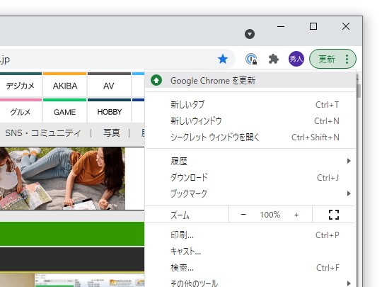Select 検索... menu item
382x287 pixels.
click(x=250, y=267)
